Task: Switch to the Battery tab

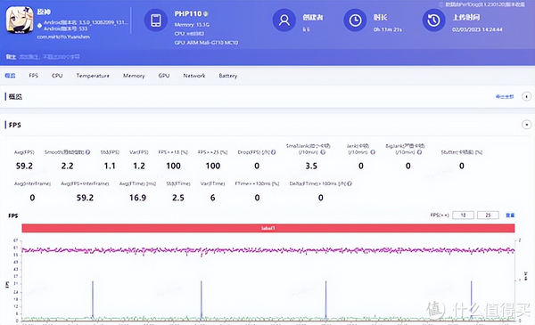Action: (228, 76)
